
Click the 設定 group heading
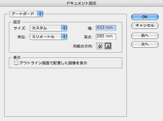click(x=17, y=22)
